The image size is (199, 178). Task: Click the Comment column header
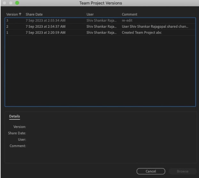pyautogui.click(x=130, y=14)
